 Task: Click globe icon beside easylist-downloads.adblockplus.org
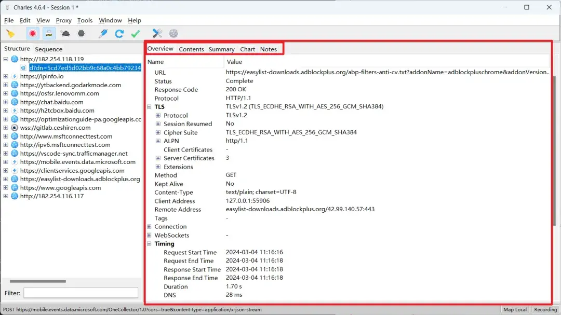pos(15,179)
